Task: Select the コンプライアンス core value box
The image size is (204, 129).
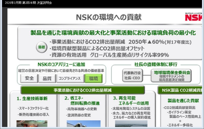Action: tap(70, 79)
